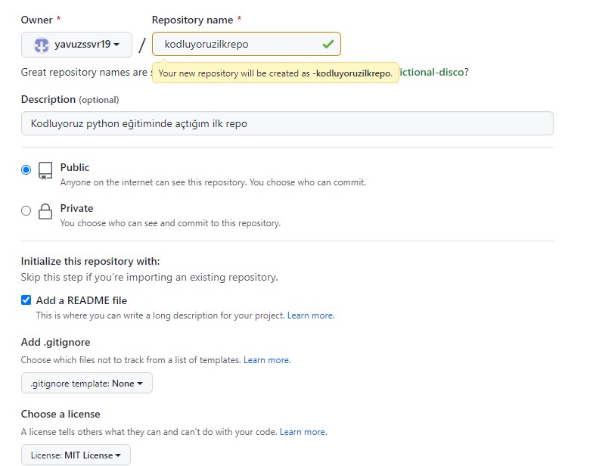Click the Private label text
Viewport: 593px width, 466px height.
click(76, 208)
